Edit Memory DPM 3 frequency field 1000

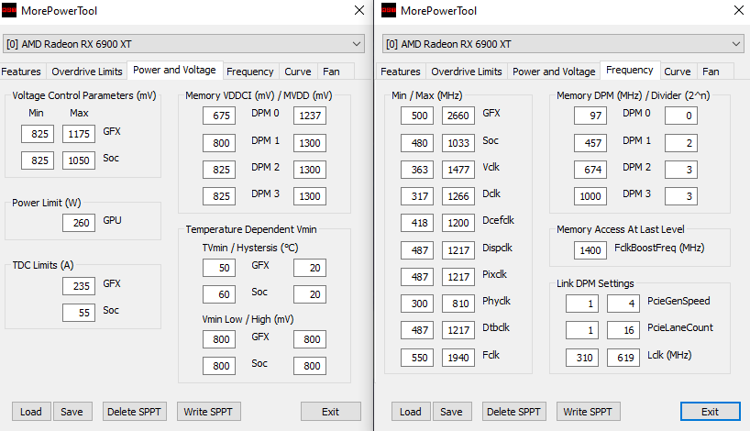click(x=590, y=196)
